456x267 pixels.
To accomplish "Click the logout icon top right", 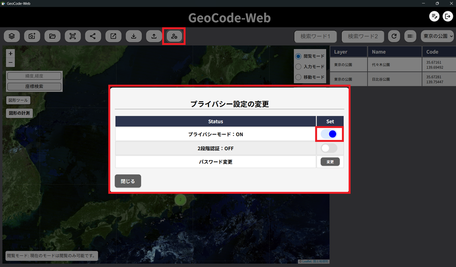I will tap(448, 16).
